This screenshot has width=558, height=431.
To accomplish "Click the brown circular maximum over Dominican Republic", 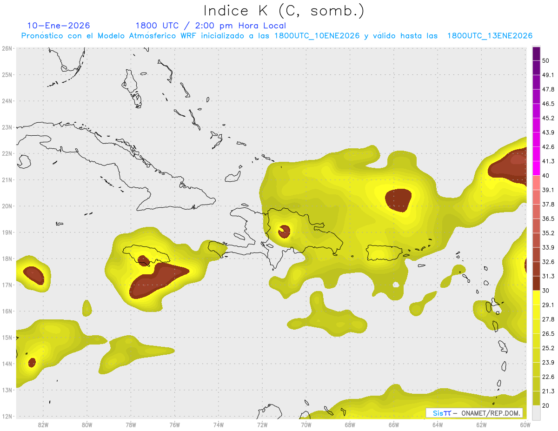I will click(x=284, y=231).
